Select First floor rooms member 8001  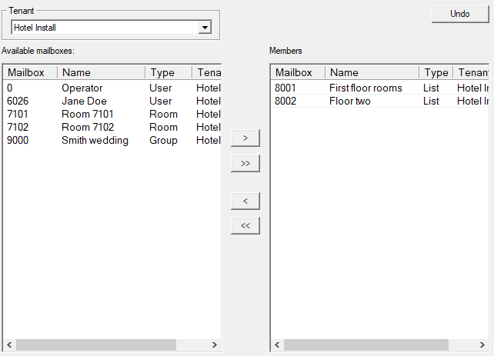(365, 88)
